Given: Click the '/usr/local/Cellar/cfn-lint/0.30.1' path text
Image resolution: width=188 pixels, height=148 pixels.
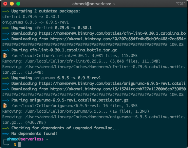Looking at the screenshot, I should pyautogui.click(x=50, y=56).
